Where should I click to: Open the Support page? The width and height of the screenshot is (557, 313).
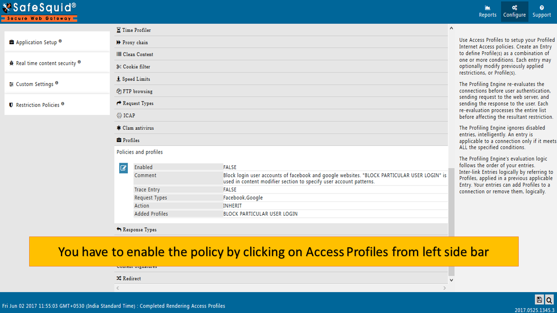tap(541, 11)
